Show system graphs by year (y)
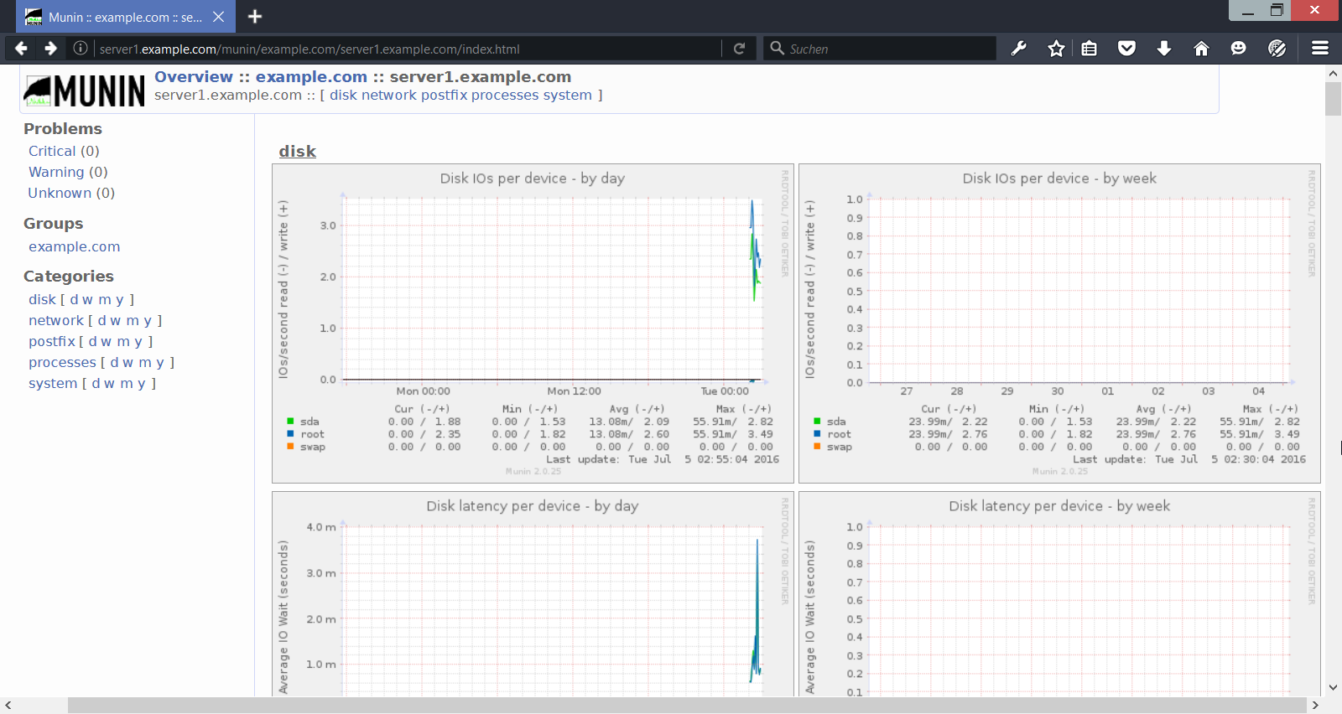 point(141,383)
